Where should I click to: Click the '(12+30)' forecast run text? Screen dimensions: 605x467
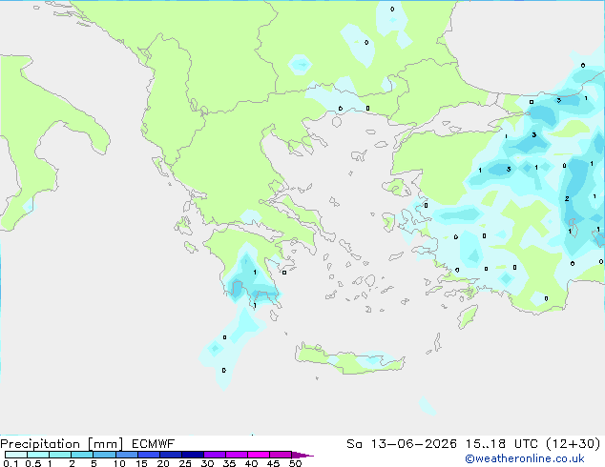[574, 444]
